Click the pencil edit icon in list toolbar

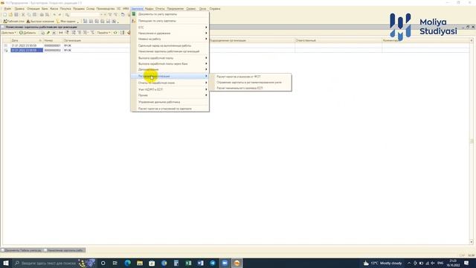[x=48, y=33]
